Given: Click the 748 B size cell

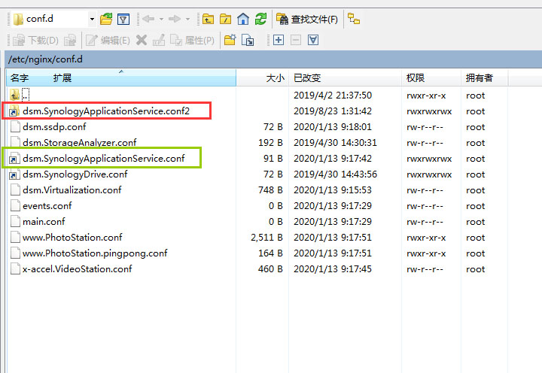Looking at the screenshot, I should click(x=270, y=190).
